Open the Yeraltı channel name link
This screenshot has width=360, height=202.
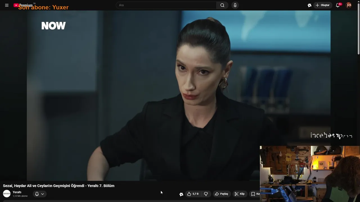coord(17,192)
